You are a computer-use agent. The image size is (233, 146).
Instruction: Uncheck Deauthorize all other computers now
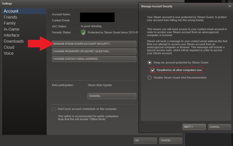(x=152, y=70)
